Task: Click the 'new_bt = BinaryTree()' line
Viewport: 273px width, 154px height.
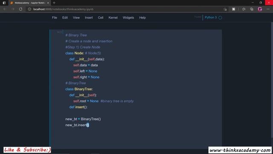Action: click(x=83, y=119)
